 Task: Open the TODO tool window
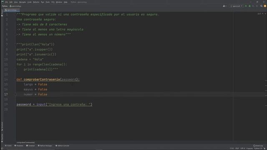pyautogui.click(x=8, y=146)
